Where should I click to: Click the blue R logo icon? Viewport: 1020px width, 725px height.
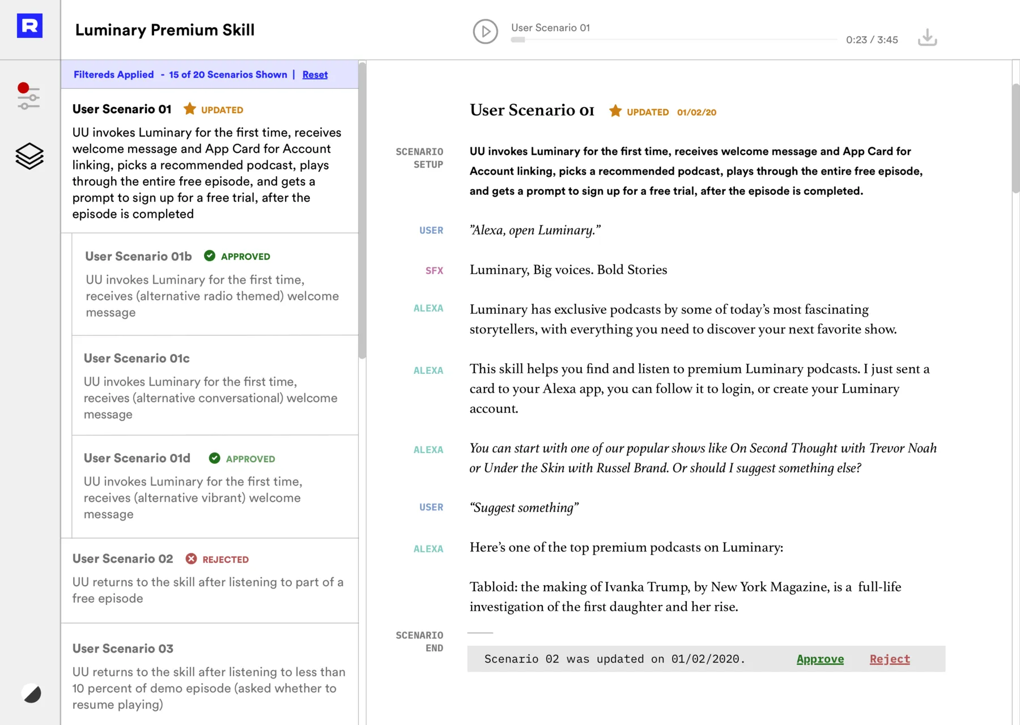pos(29,25)
